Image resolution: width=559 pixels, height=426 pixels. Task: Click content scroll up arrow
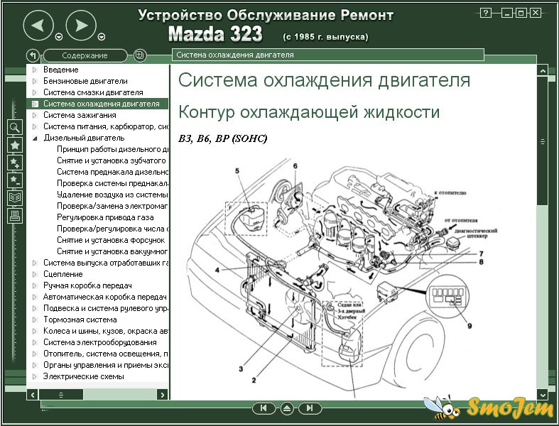(x=543, y=70)
